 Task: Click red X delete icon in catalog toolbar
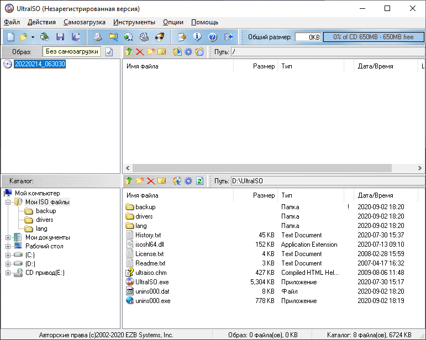(x=151, y=180)
